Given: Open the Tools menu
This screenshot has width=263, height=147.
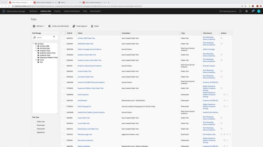Looking at the screenshot, I should pyautogui.click(x=85, y=11).
